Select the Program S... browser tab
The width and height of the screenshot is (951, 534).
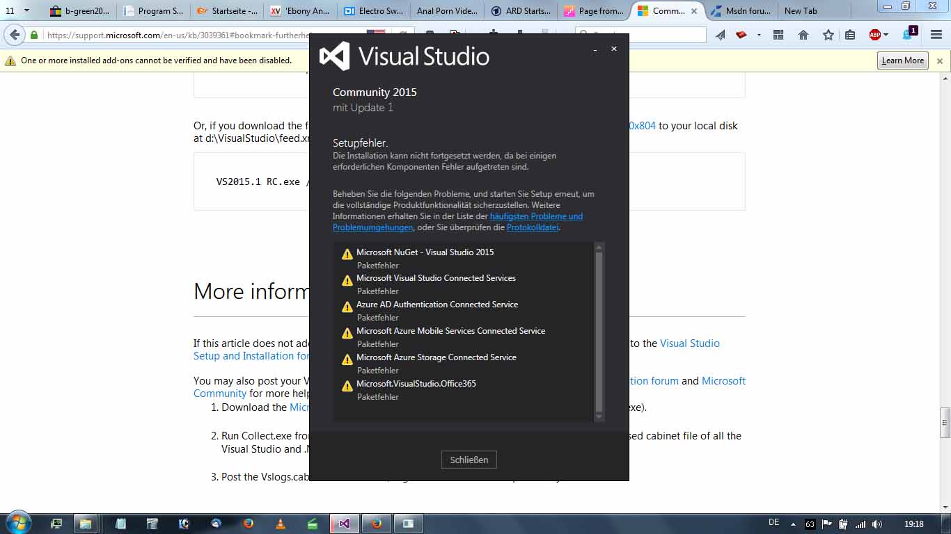coord(153,11)
